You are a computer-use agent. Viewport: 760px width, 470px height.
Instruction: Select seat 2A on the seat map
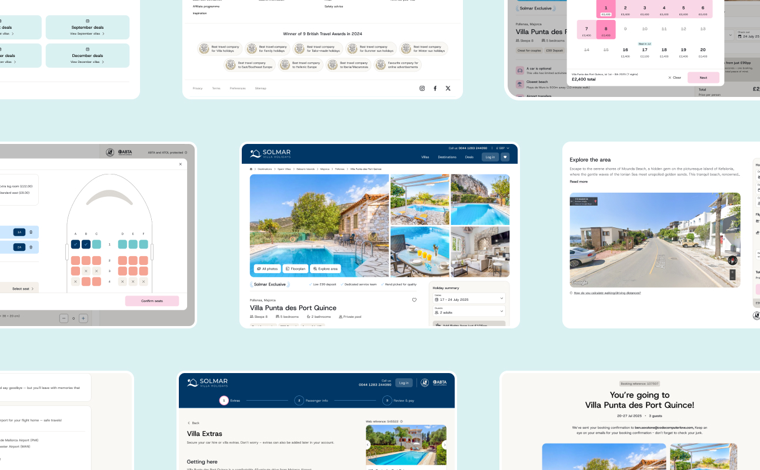tap(75, 260)
